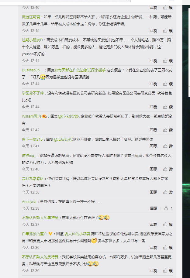Image resolution: width=190 pixels, height=278 pixels.
Task: Click the yellow V badge beside 百年孤独的蓝白
Action: click(50, 234)
